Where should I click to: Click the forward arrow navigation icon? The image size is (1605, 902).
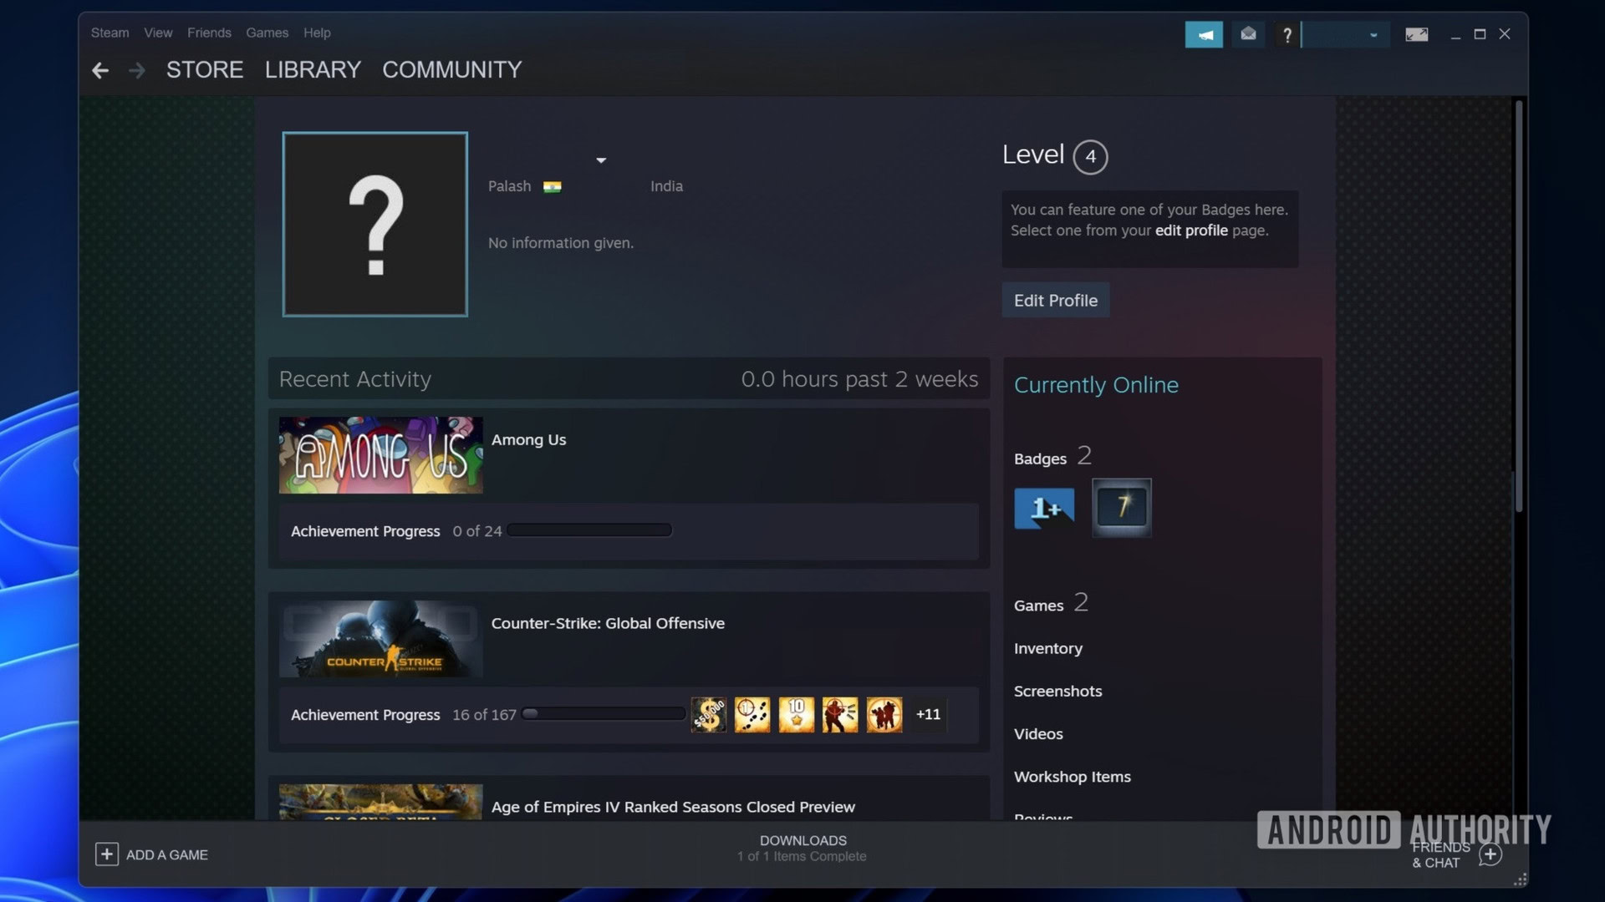pos(135,69)
